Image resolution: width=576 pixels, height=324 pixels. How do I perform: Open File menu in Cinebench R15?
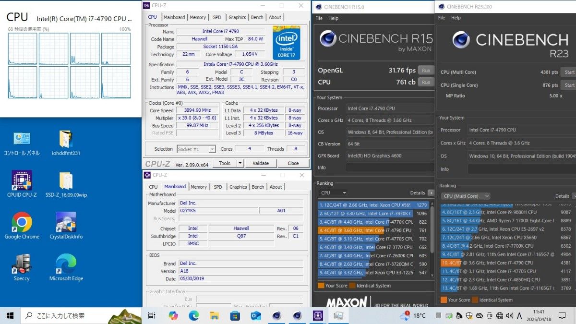(319, 18)
